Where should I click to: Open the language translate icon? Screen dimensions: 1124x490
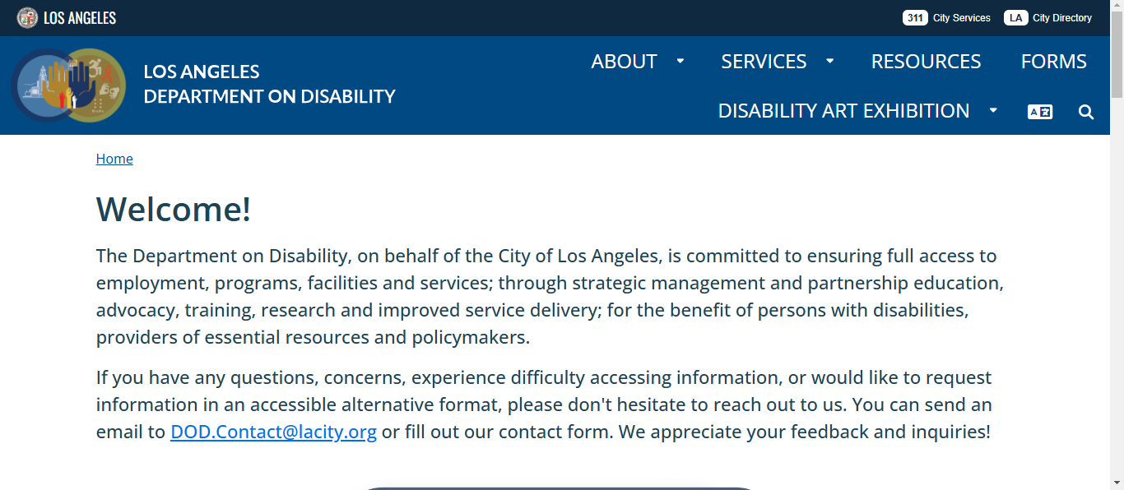(x=1040, y=112)
